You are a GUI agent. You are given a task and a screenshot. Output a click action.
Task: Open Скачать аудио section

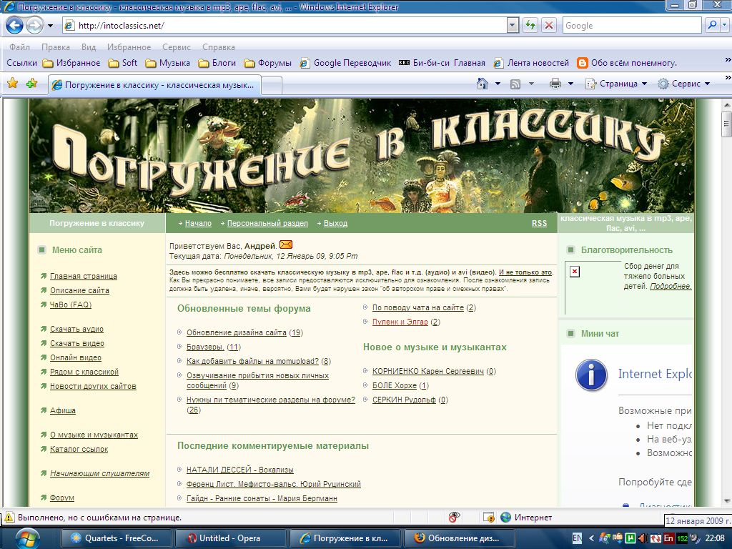(x=76, y=329)
